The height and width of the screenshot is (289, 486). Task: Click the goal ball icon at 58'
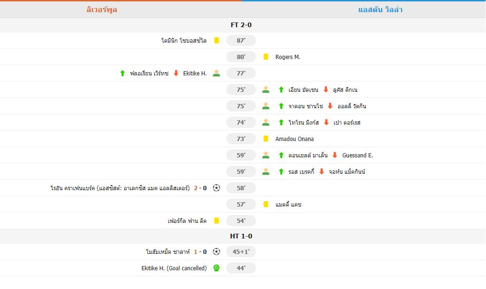coord(216,188)
